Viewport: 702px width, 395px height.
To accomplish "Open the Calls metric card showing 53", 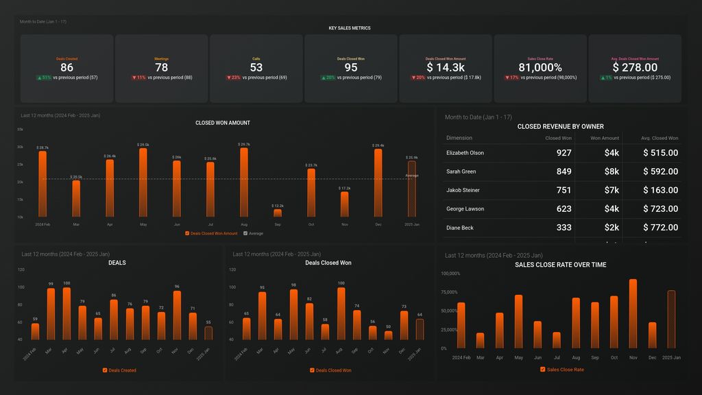I will pyautogui.click(x=256, y=69).
